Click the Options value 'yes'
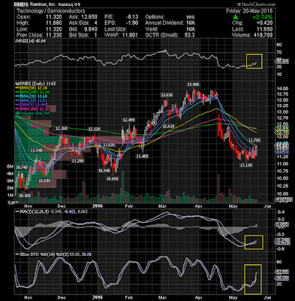Image resolution: width=295 pixels, height=301 pixels. pos(191,17)
